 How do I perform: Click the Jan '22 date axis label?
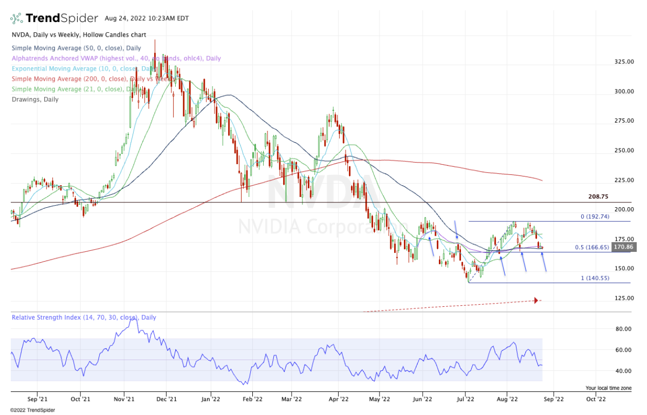[x=210, y=399]
